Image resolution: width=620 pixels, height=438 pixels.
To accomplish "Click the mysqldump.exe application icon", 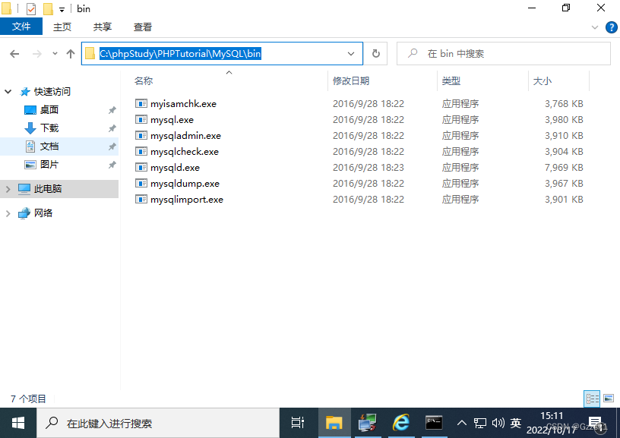I will [x=141, y=183].
